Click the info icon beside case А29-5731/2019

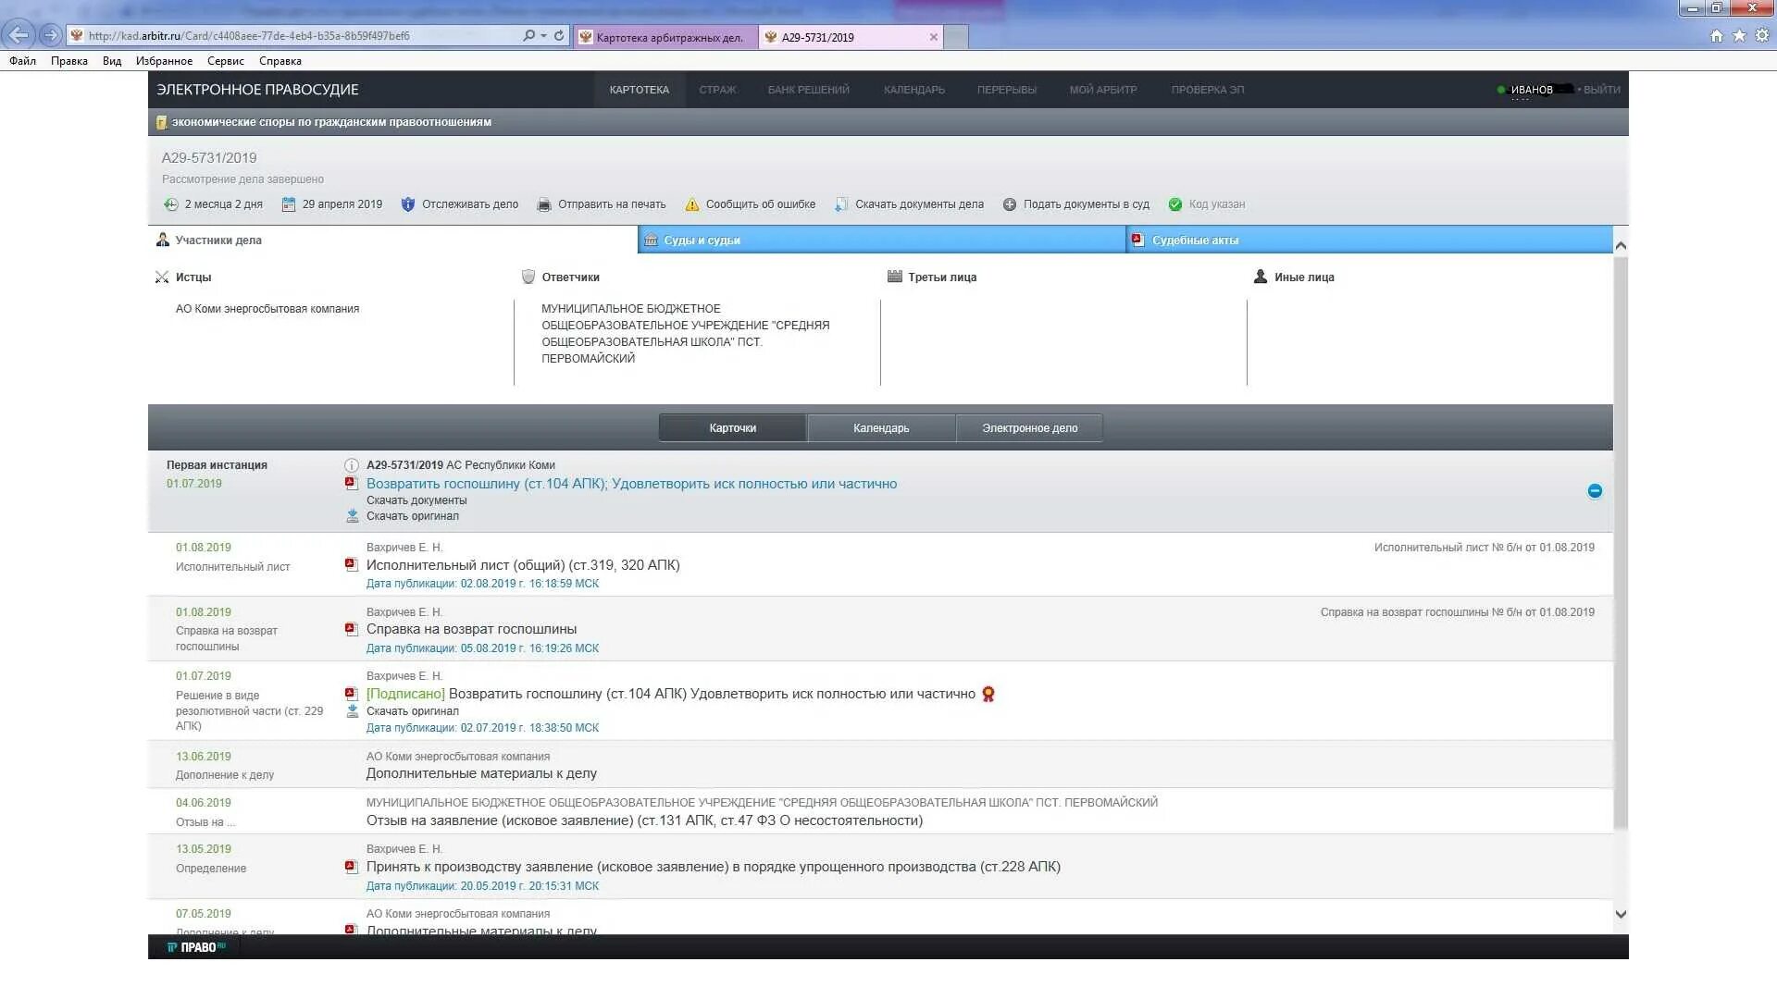coord(352,465)
